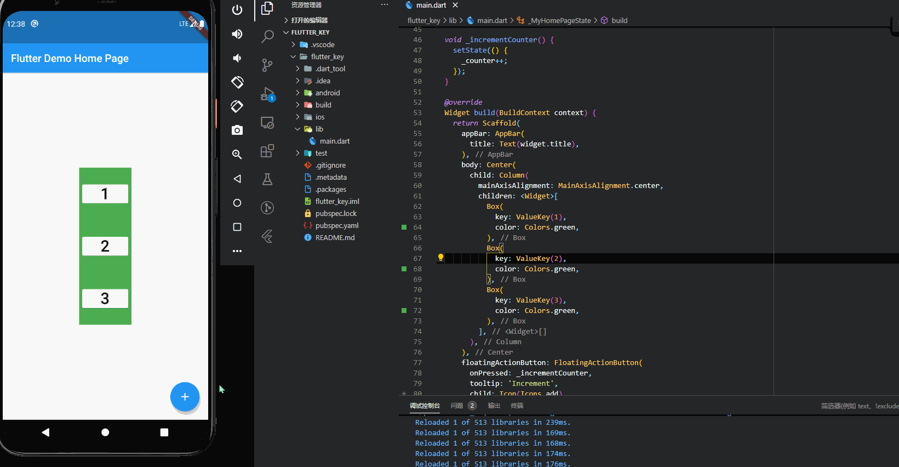
Task: Open emulator extended controls three-dot icon
Action: click(x=237, y=251)
